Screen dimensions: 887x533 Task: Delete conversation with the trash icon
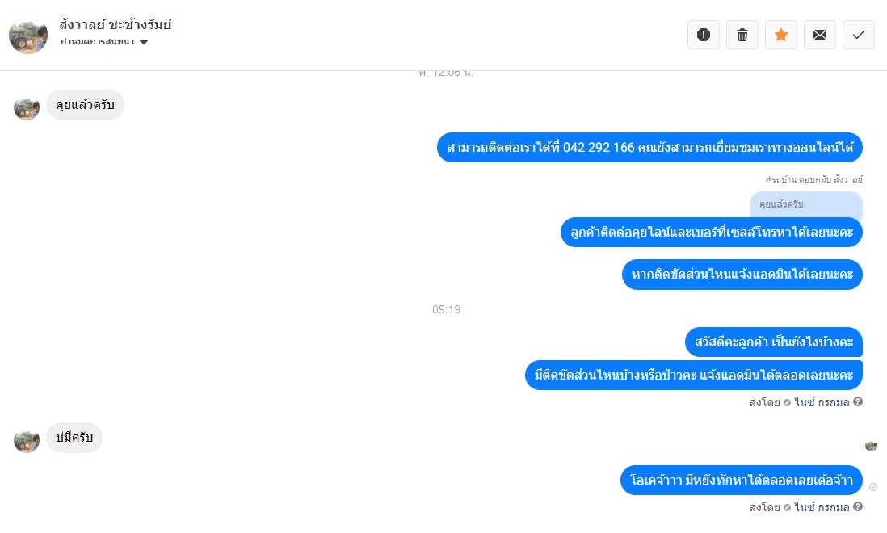742,35
